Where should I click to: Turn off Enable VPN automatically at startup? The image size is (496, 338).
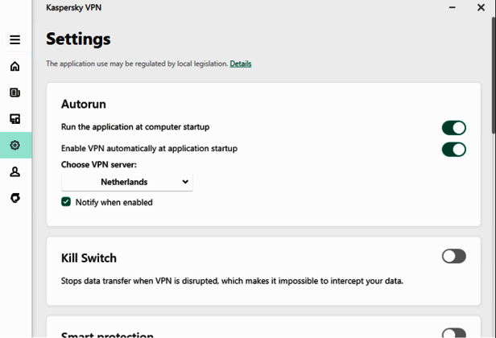[x=453, y=149]
